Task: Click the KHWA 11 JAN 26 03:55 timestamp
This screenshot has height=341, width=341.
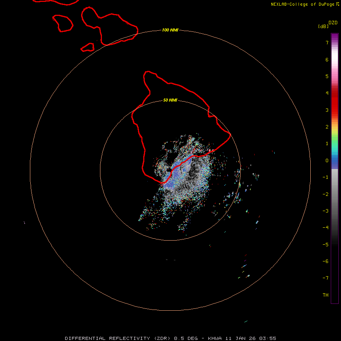Action: (242, 338)
